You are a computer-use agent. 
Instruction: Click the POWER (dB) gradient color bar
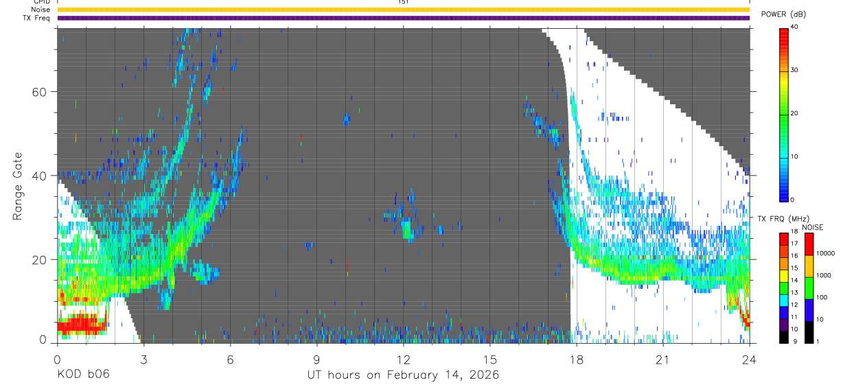784,114
